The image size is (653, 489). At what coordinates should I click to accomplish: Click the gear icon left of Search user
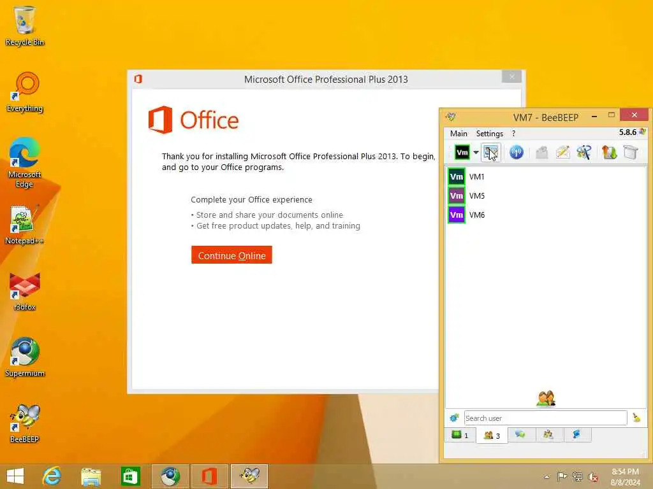[x=454, y=418]
